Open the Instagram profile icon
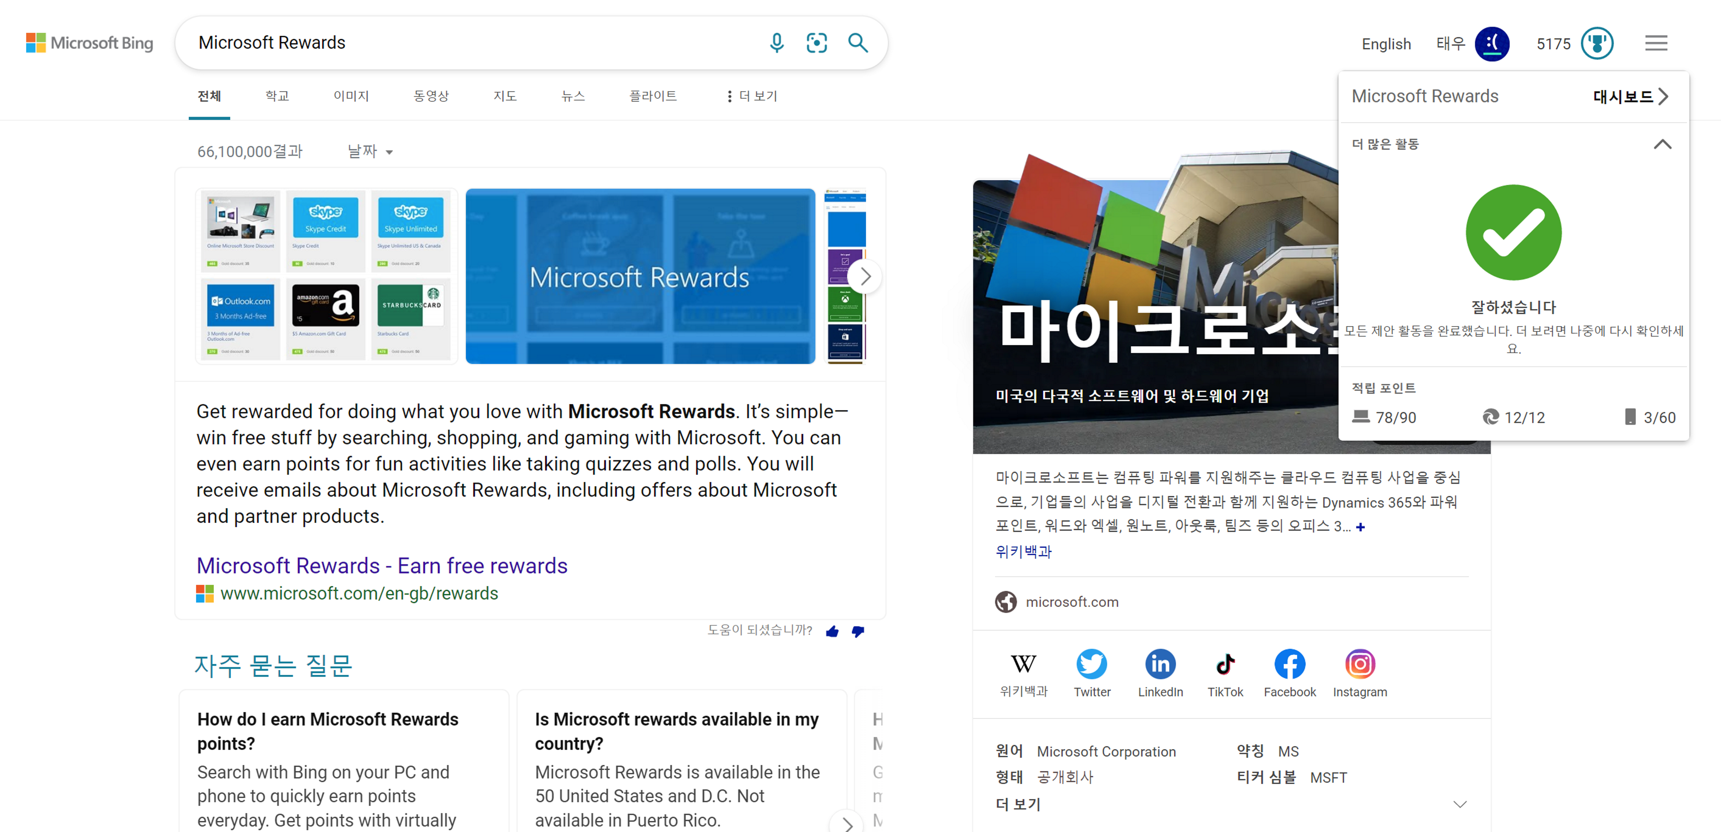This screenshot has height=832, width=1721. 1360,664
